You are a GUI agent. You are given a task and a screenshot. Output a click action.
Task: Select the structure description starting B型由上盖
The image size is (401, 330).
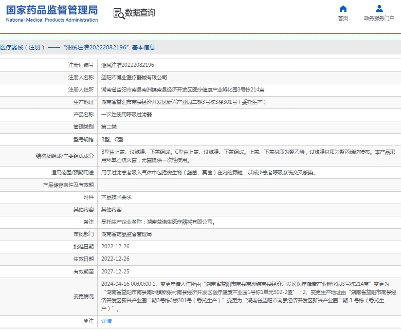pyautogui.click(x=248, y=156)
